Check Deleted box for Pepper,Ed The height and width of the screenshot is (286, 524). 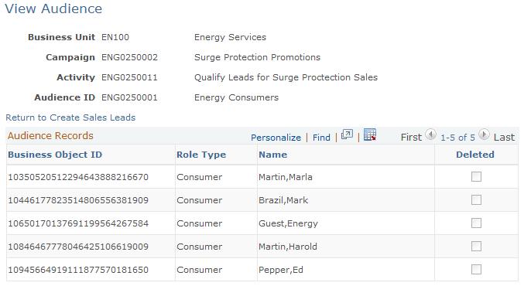coord(476,269)
